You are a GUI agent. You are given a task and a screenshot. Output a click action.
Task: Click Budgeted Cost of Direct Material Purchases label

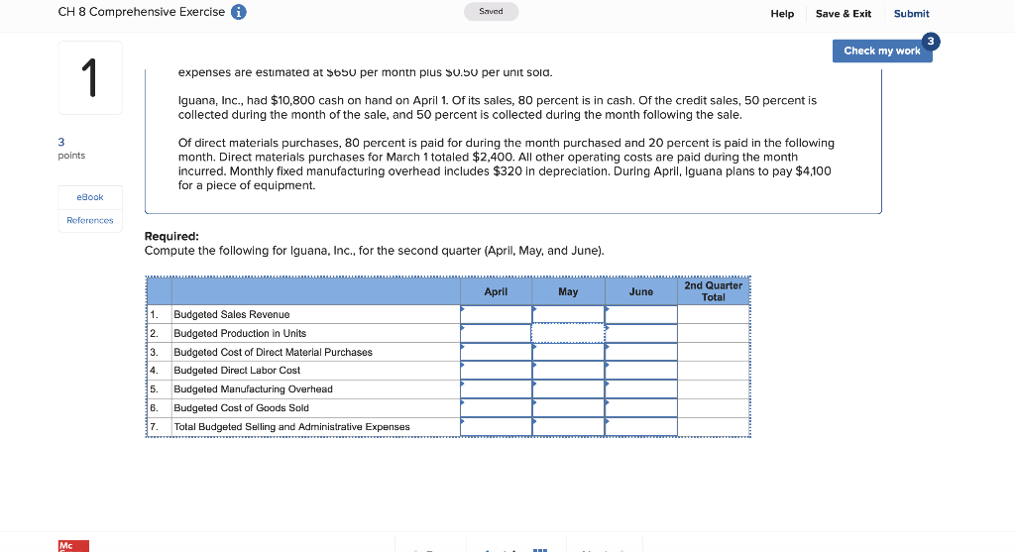point(274,352)
